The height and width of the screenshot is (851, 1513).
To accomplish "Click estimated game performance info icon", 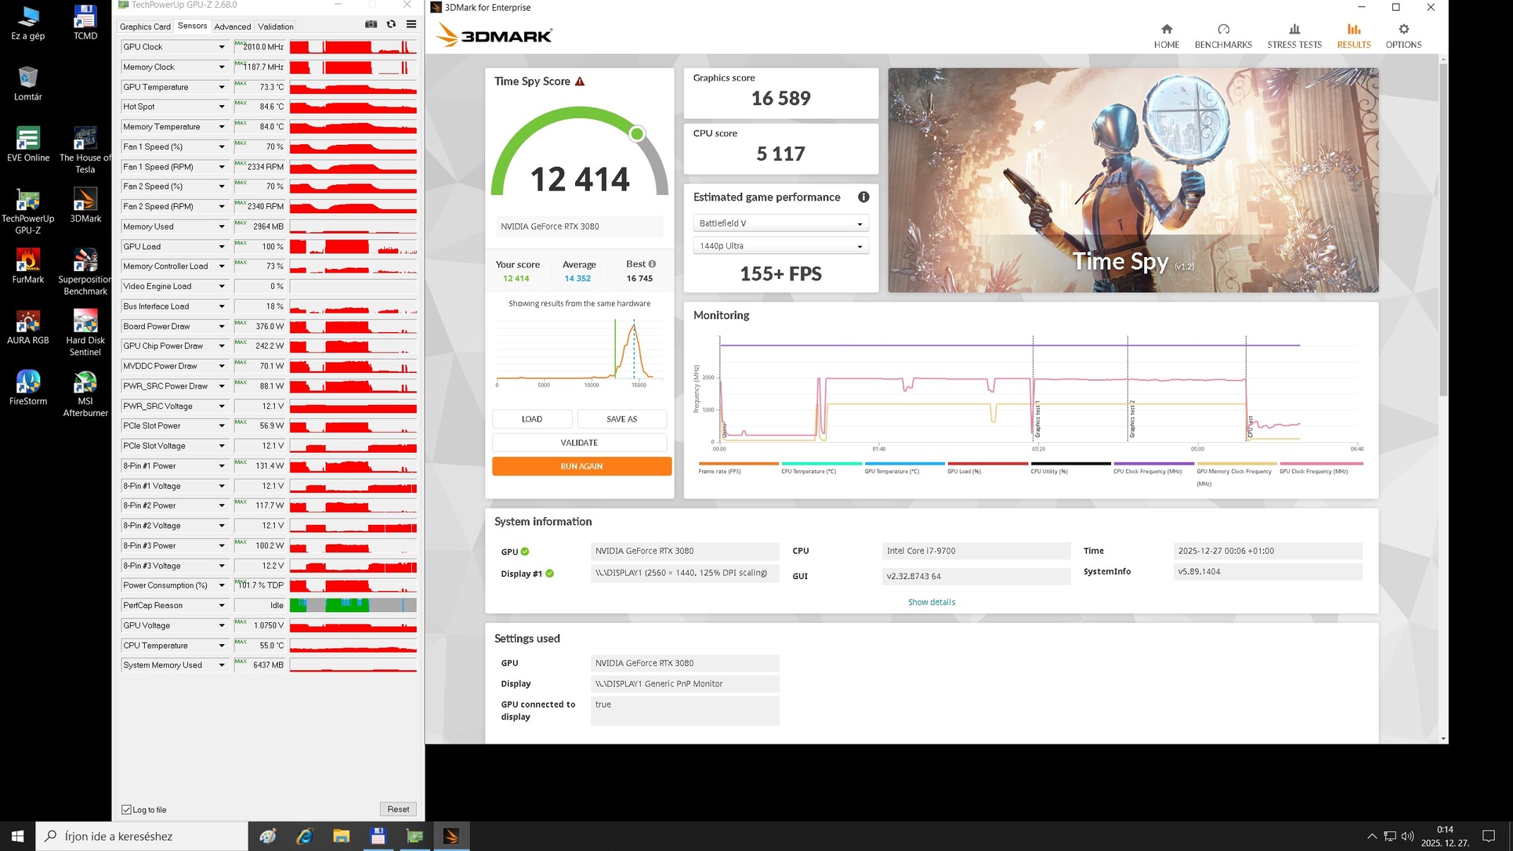I will point(863,197).
